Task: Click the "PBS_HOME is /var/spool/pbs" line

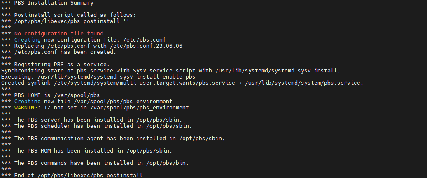Action: (57, 95)
